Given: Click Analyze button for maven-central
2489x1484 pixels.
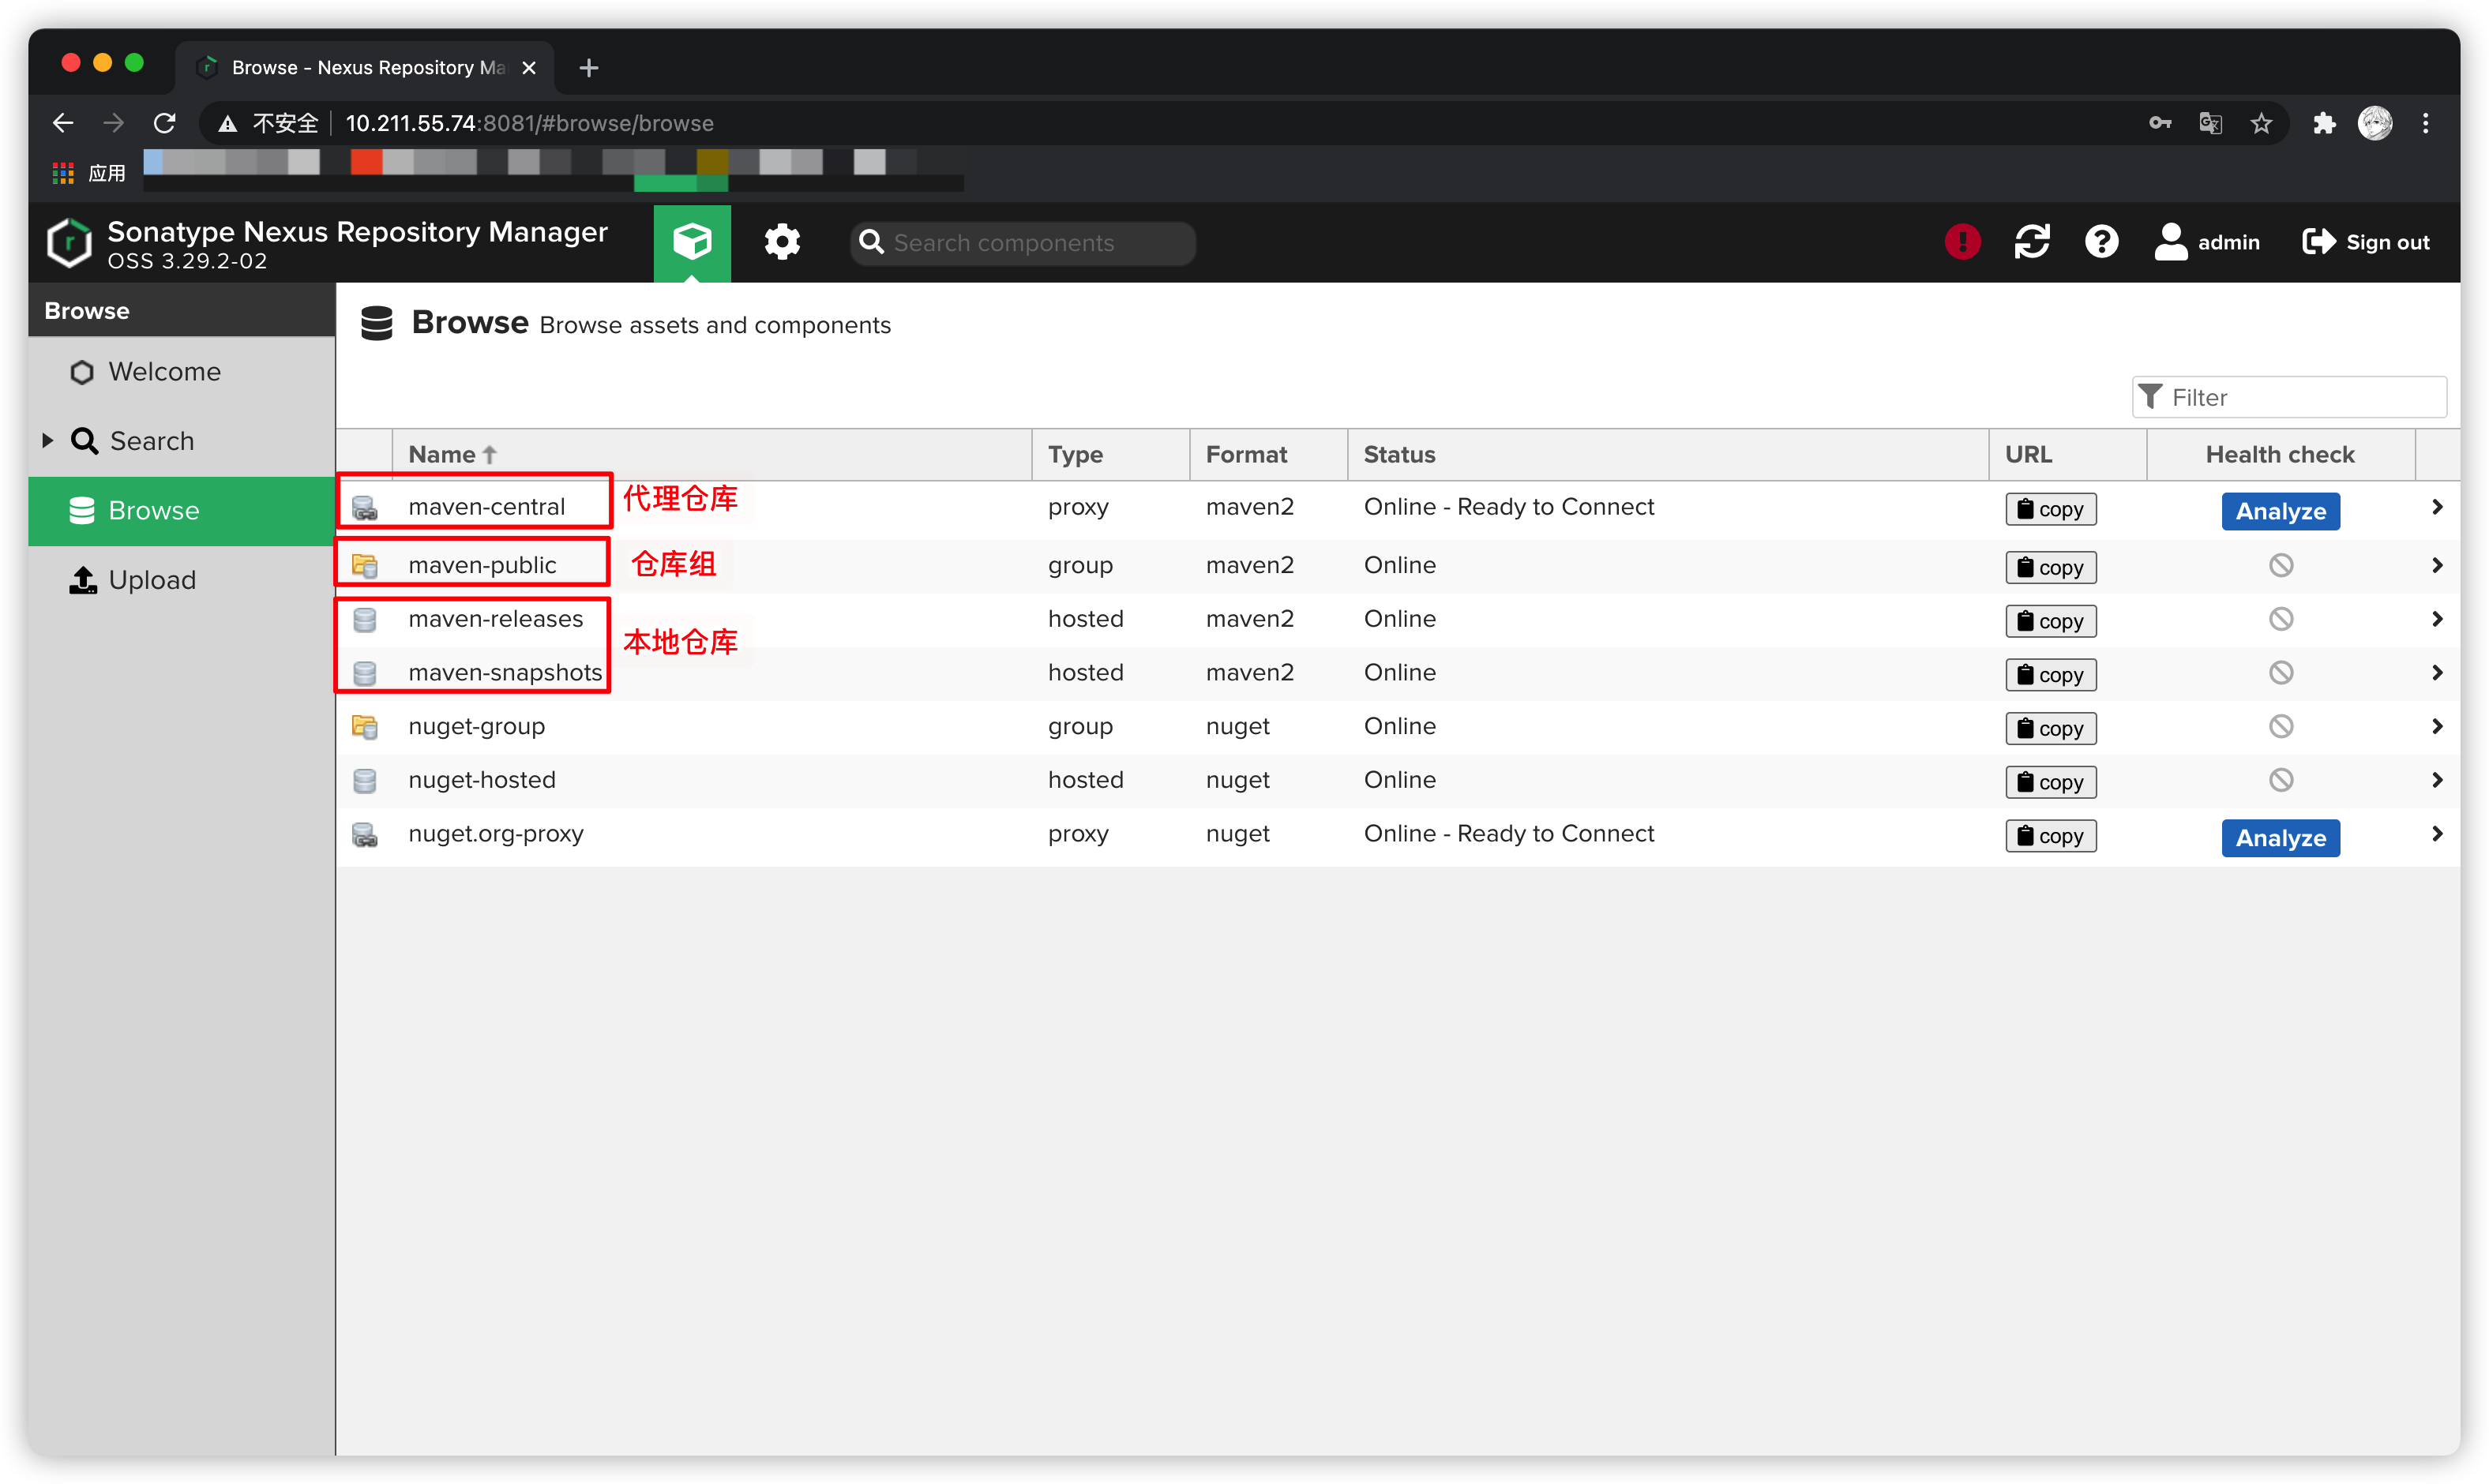Looking at the screenshot, I should (2279, 509).
